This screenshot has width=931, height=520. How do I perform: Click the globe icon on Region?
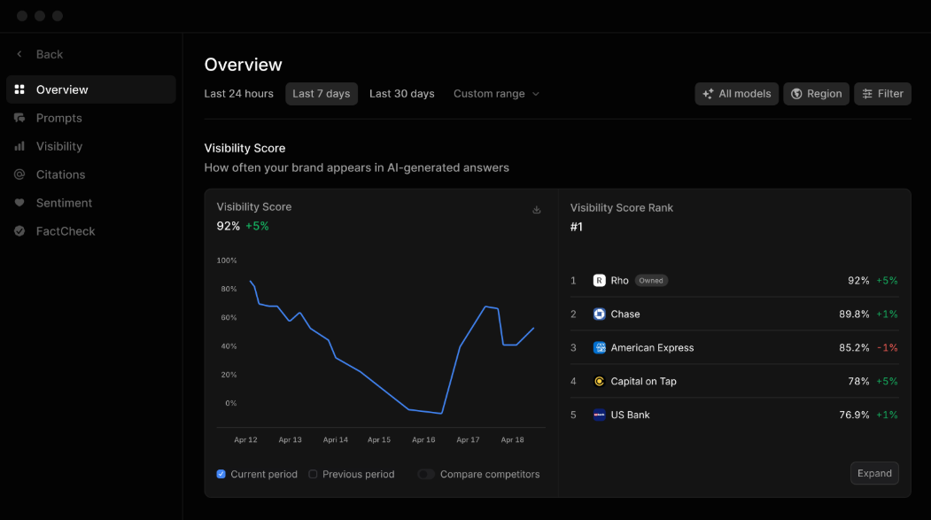click(796, 94)
